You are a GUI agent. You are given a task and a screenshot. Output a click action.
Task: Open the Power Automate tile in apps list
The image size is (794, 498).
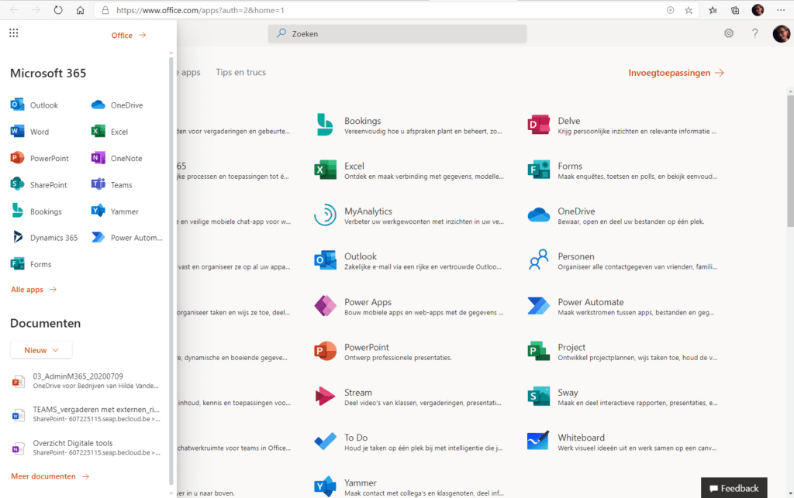(623, 307)
